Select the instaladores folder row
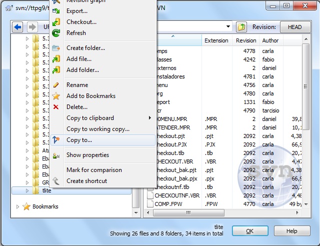The height and width of the screenshot is (246, 320). point(228,76)
